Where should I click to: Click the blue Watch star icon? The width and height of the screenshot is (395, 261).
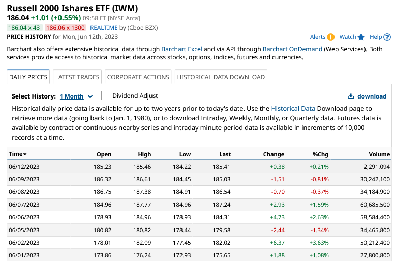[361, 37]
